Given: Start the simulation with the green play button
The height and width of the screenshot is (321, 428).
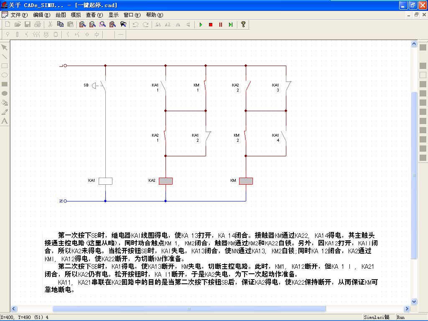Looking at the screenshot, I should 201,25.
